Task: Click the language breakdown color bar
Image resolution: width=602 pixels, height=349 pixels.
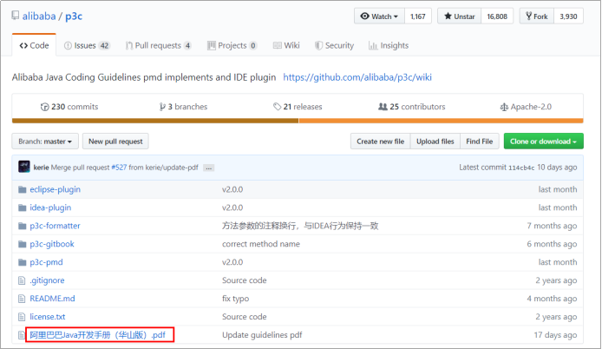Action: click(298, 121)
